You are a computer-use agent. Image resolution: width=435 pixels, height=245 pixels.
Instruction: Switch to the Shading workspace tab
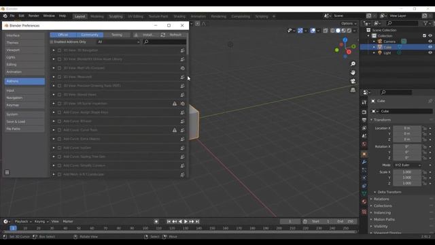click(x=179, y=16)
